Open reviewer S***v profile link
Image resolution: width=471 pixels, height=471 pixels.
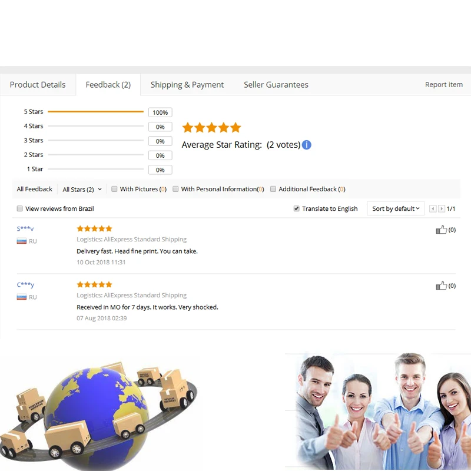pos(25,228)
